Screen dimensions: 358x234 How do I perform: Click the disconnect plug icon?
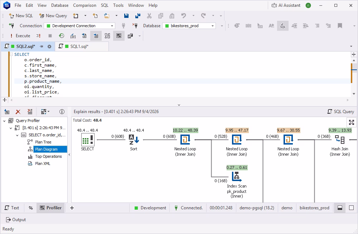(135, 25)
